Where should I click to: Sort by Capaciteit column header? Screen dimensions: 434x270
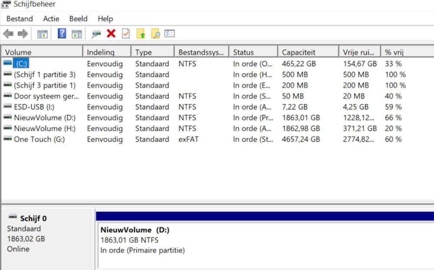tap(298, 52)
